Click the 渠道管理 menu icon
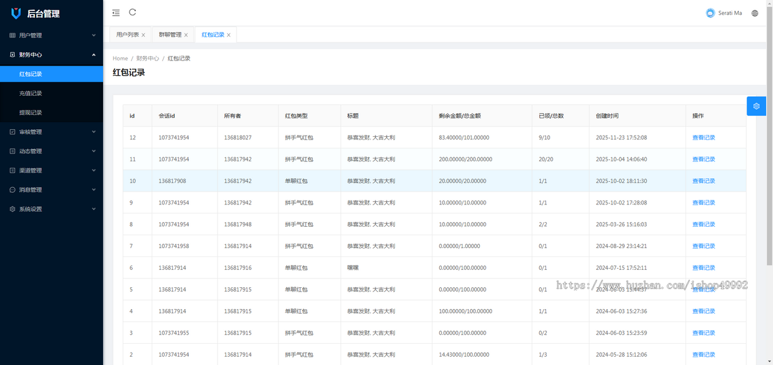 [x=12, y=170]
